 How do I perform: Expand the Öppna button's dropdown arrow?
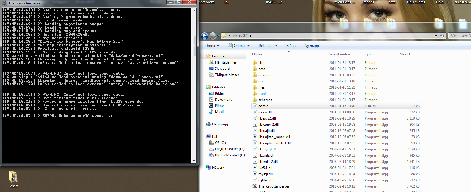tap(249, 46)
